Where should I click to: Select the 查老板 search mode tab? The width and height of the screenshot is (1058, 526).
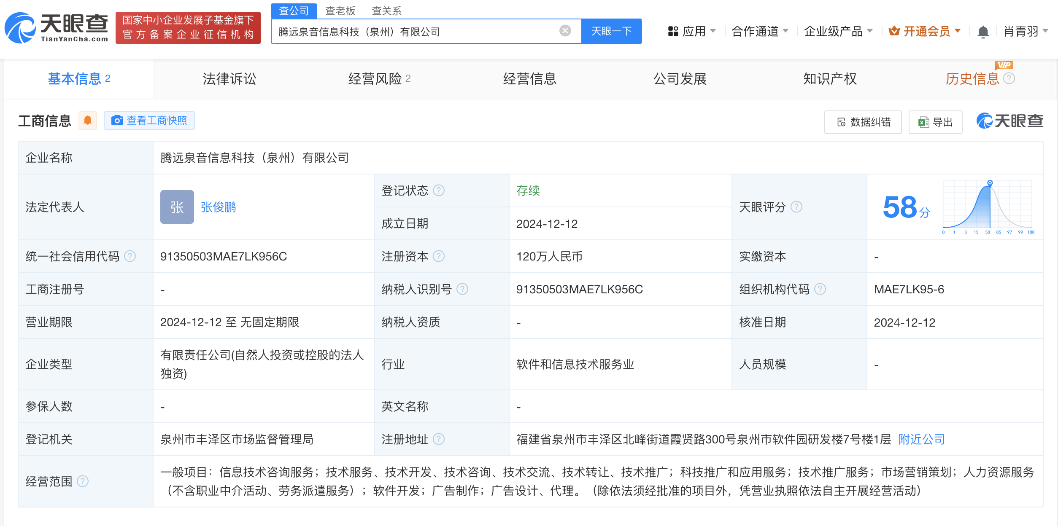pyautogui.click(x=340, y=11)
